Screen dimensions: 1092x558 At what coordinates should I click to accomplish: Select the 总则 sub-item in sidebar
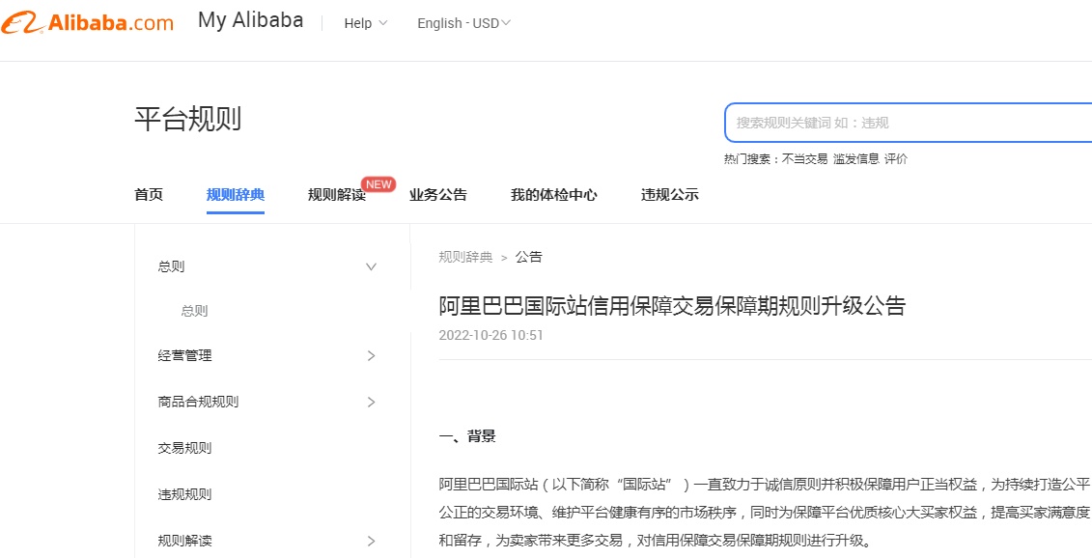(x=194, y=311)
